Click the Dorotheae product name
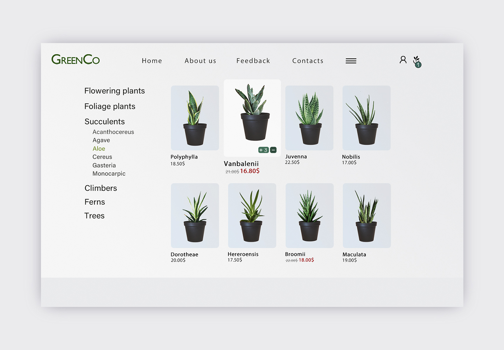The height and width of the screenshot is (350, 504). [x=184, y=254]
